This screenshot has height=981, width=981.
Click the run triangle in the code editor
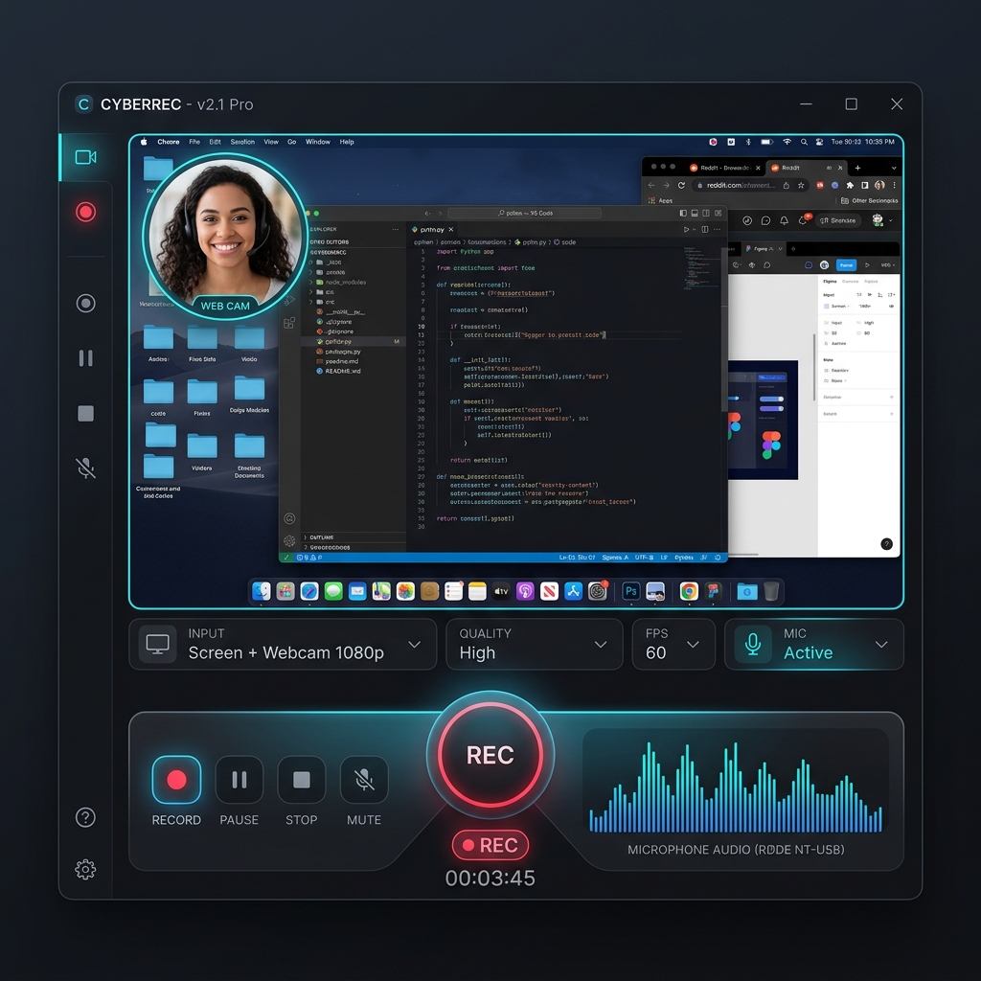(686, 230)
